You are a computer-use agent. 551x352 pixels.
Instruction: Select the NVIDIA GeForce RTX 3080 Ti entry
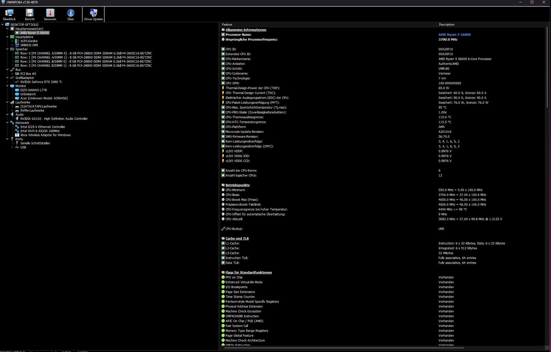click(41, 82)
